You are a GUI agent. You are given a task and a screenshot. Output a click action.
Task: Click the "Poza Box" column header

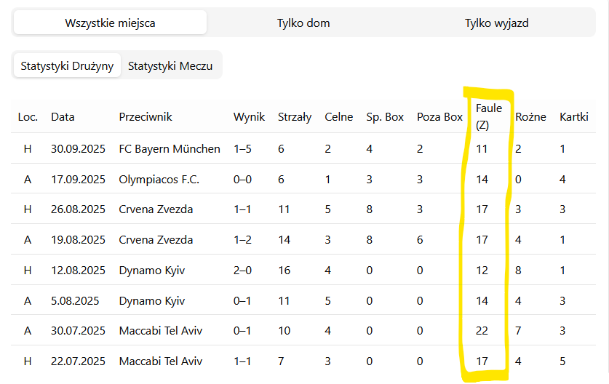pos(439,116)
